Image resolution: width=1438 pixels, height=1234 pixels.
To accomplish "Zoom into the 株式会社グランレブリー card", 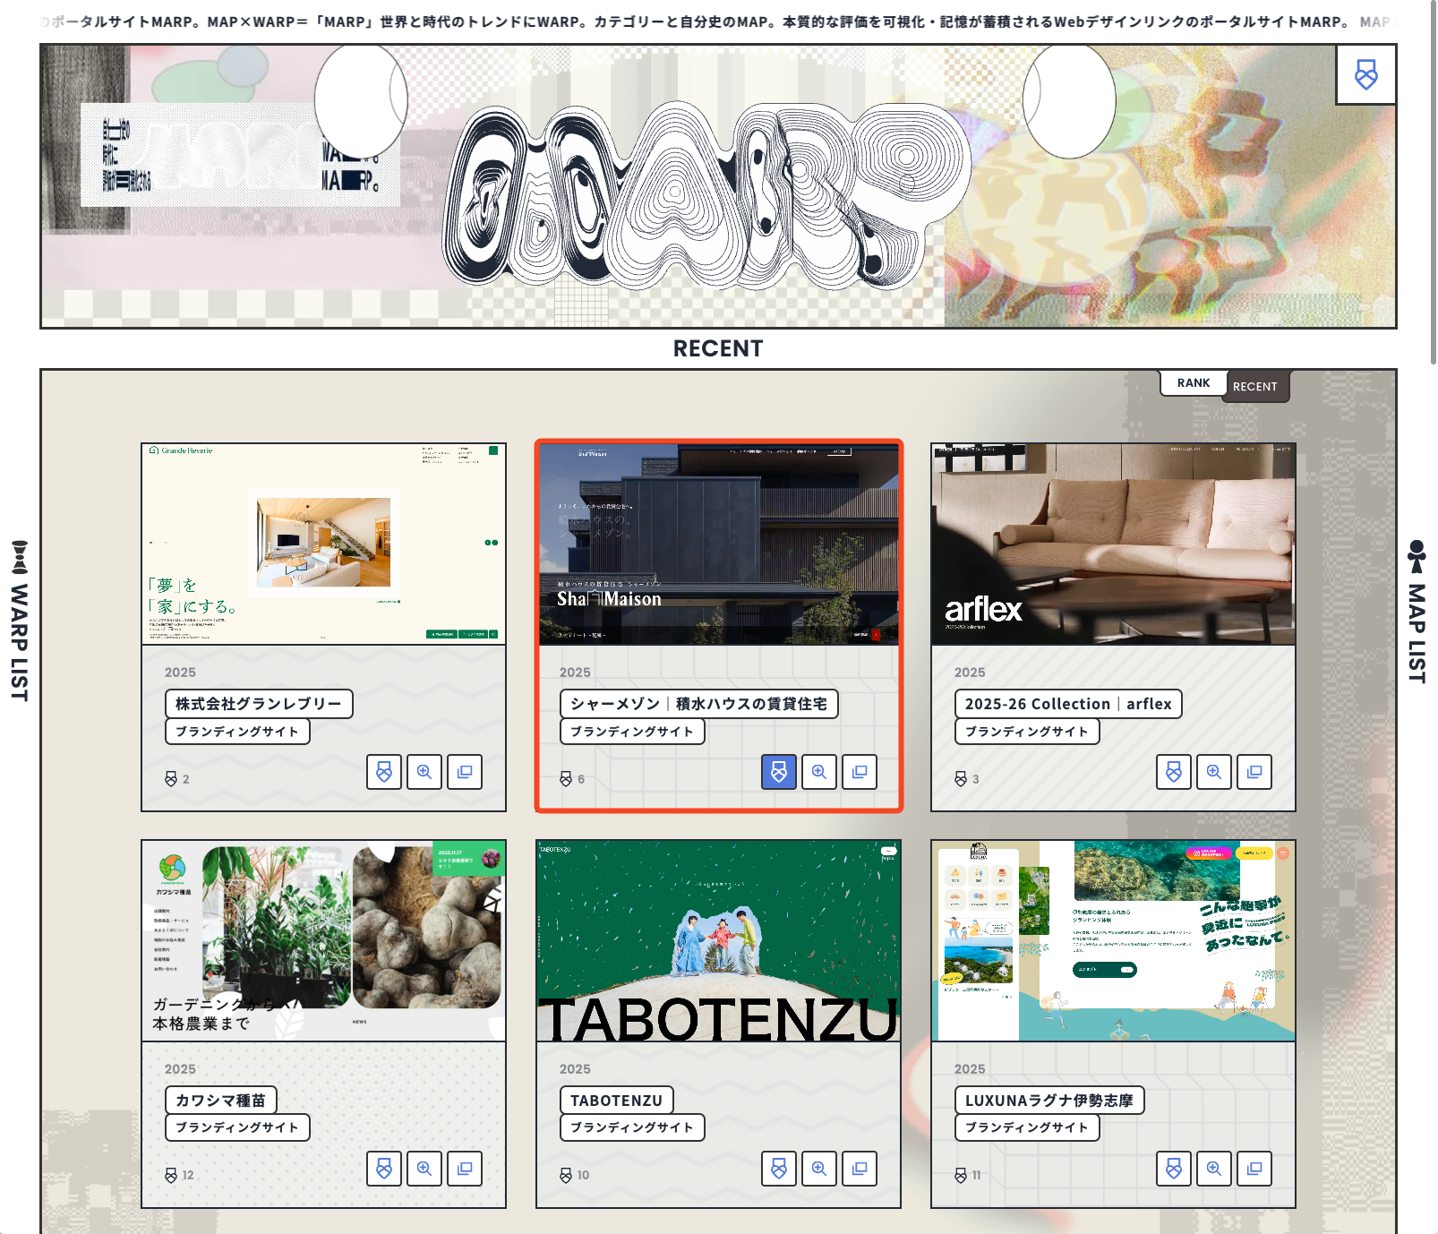I will (x=424, y=772).
